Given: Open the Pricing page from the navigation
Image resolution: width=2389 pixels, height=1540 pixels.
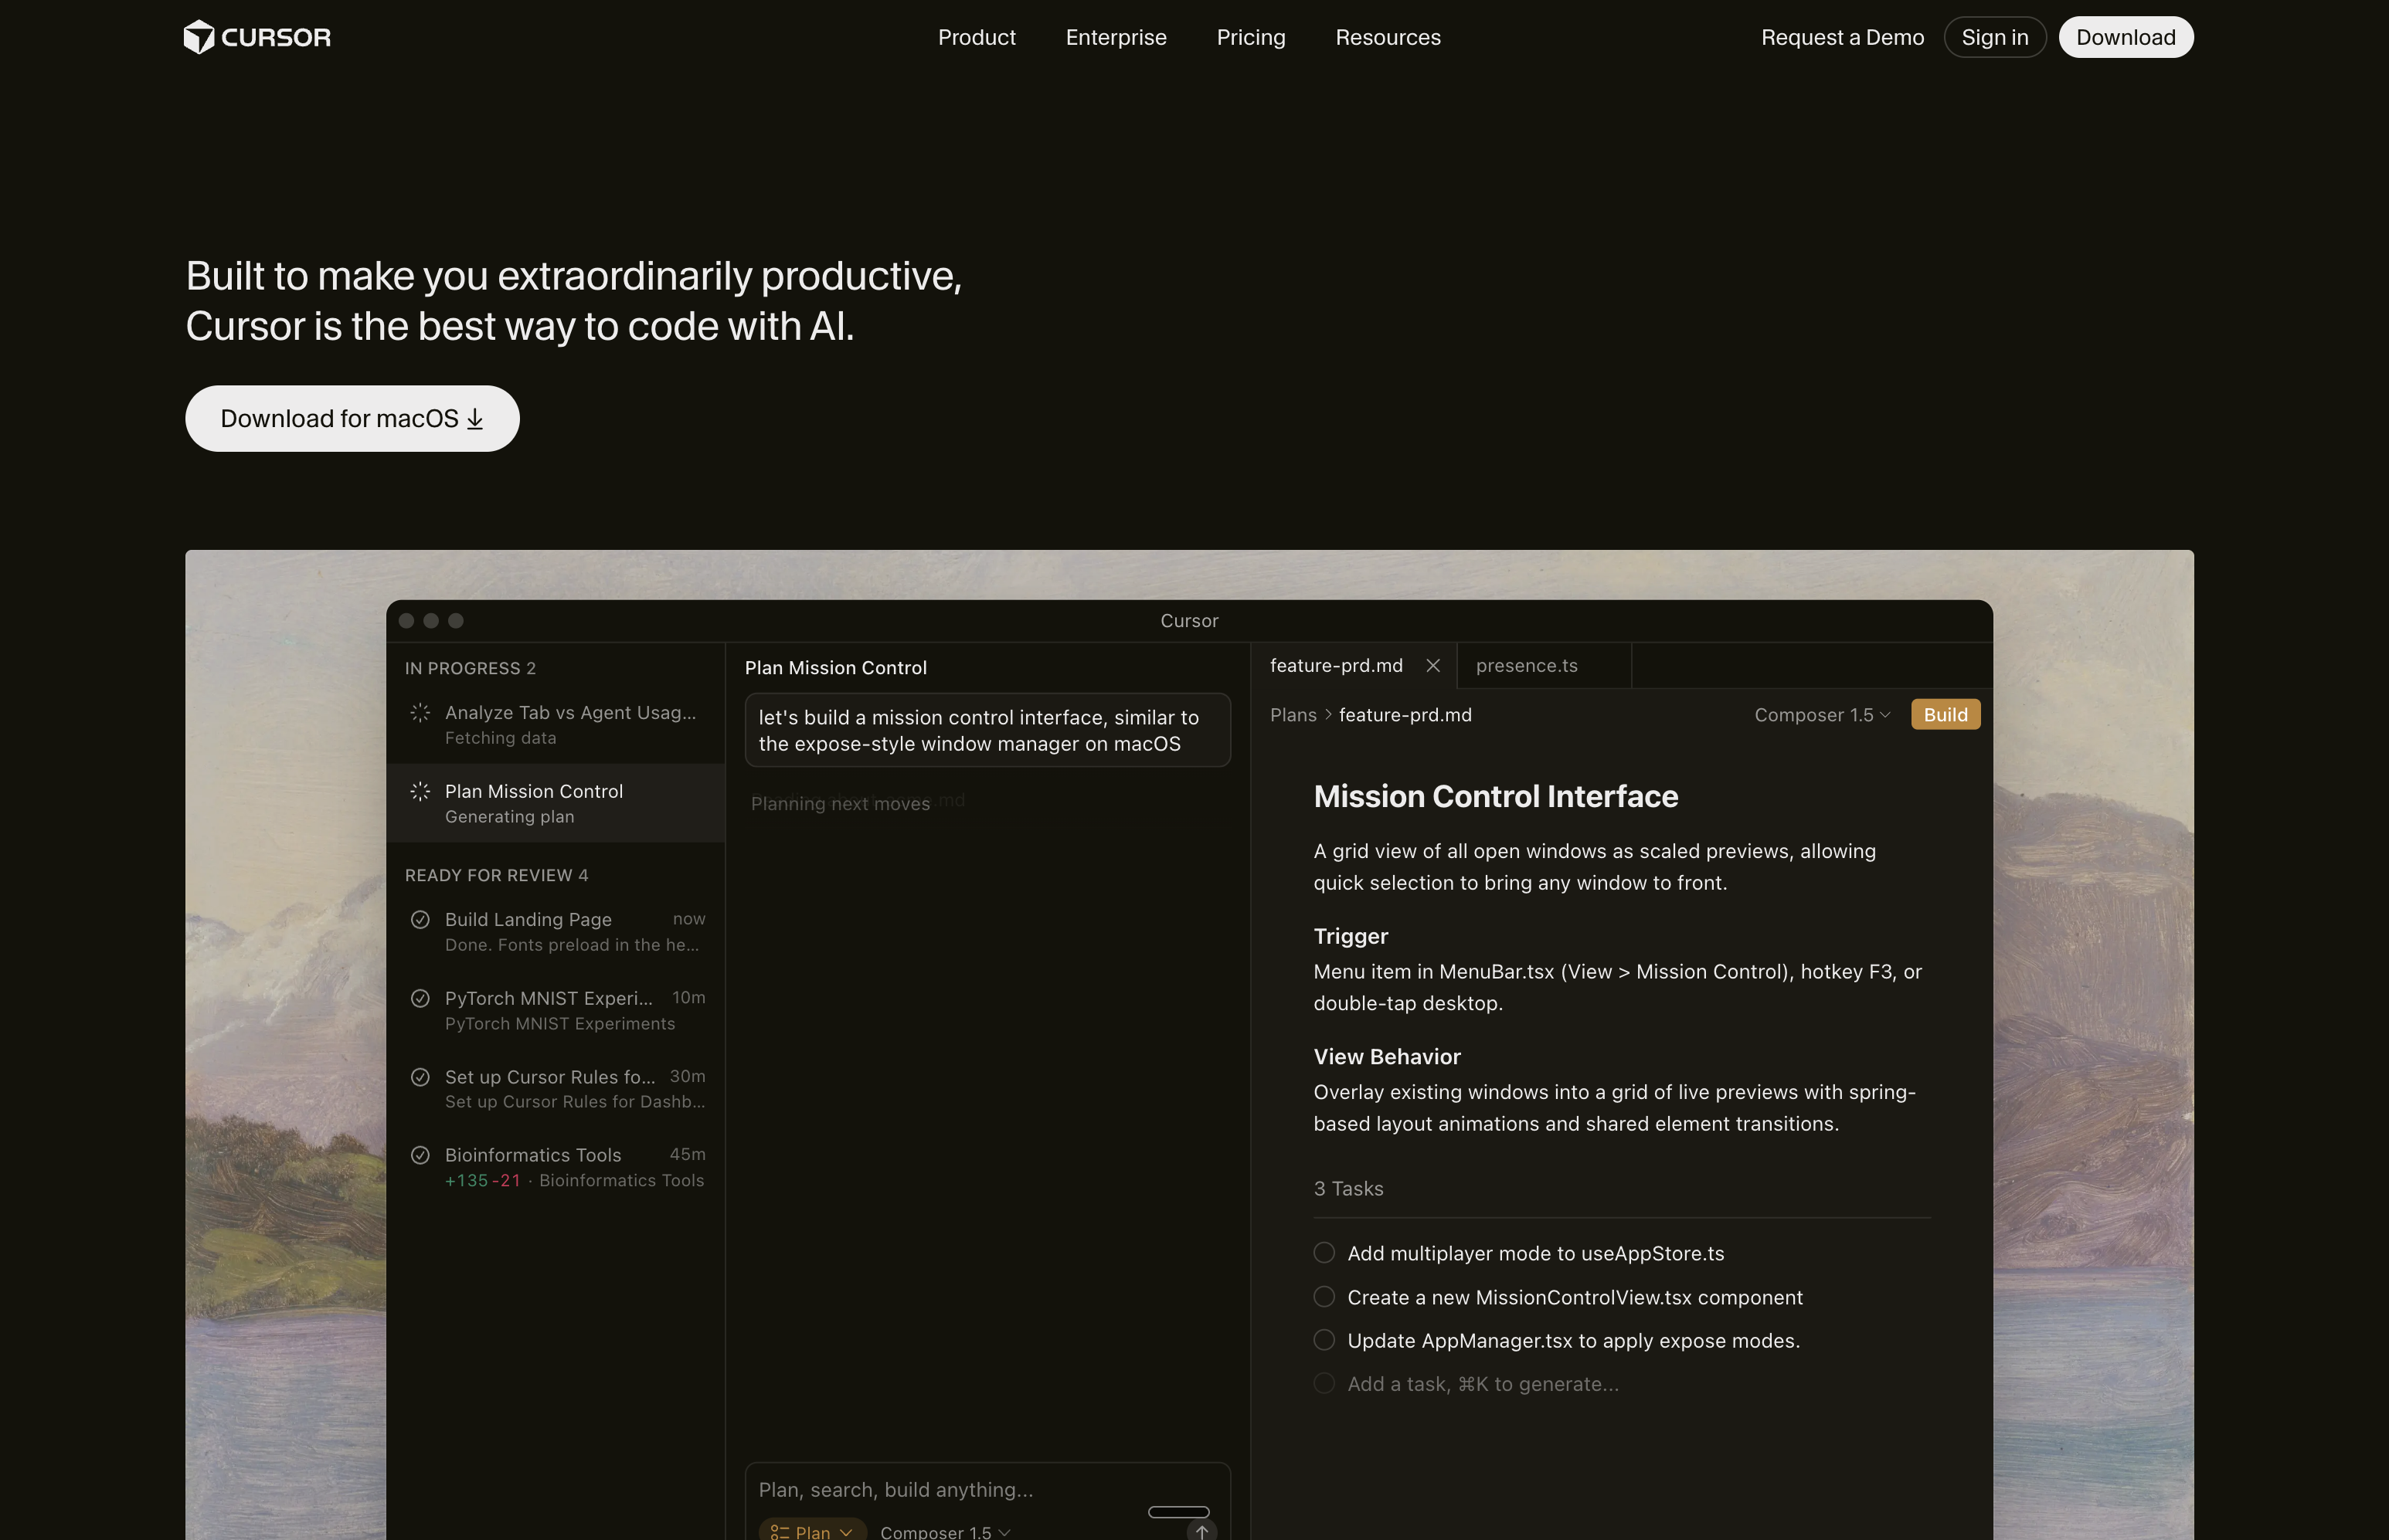Looking at the screenshot, I should tap(1251, 37).
